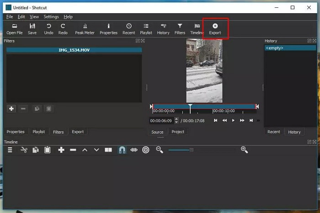
Task: Open the timeline hamburger menu
Action: [x=10, y=150]
